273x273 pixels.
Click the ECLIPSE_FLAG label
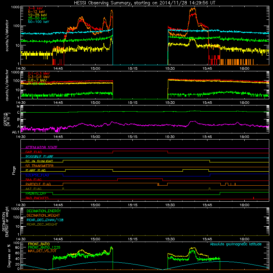pyautogui.click(x=37, y=175)
